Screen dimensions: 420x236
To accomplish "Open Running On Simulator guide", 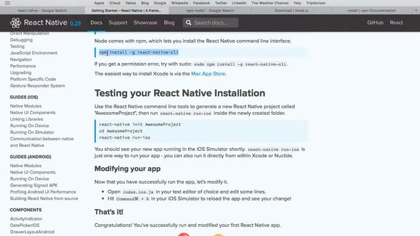I will click(32, 132).
